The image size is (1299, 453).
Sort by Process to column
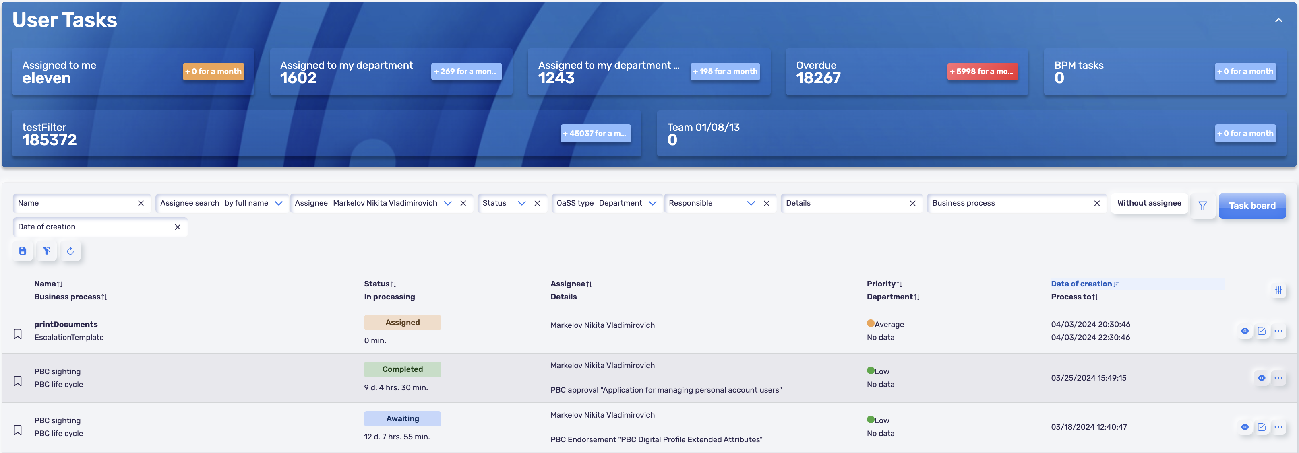1074,297
